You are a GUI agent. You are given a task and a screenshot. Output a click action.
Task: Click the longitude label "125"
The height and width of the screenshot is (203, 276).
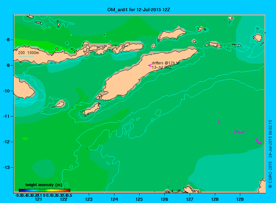[139, 199]
